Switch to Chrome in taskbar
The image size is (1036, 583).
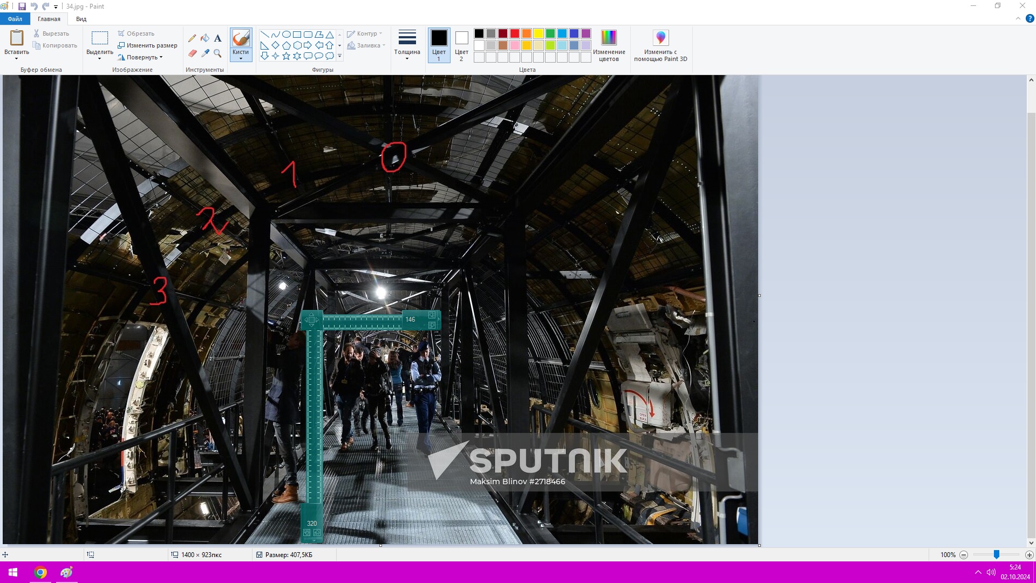pyautogui.click(x=40, y=572)
